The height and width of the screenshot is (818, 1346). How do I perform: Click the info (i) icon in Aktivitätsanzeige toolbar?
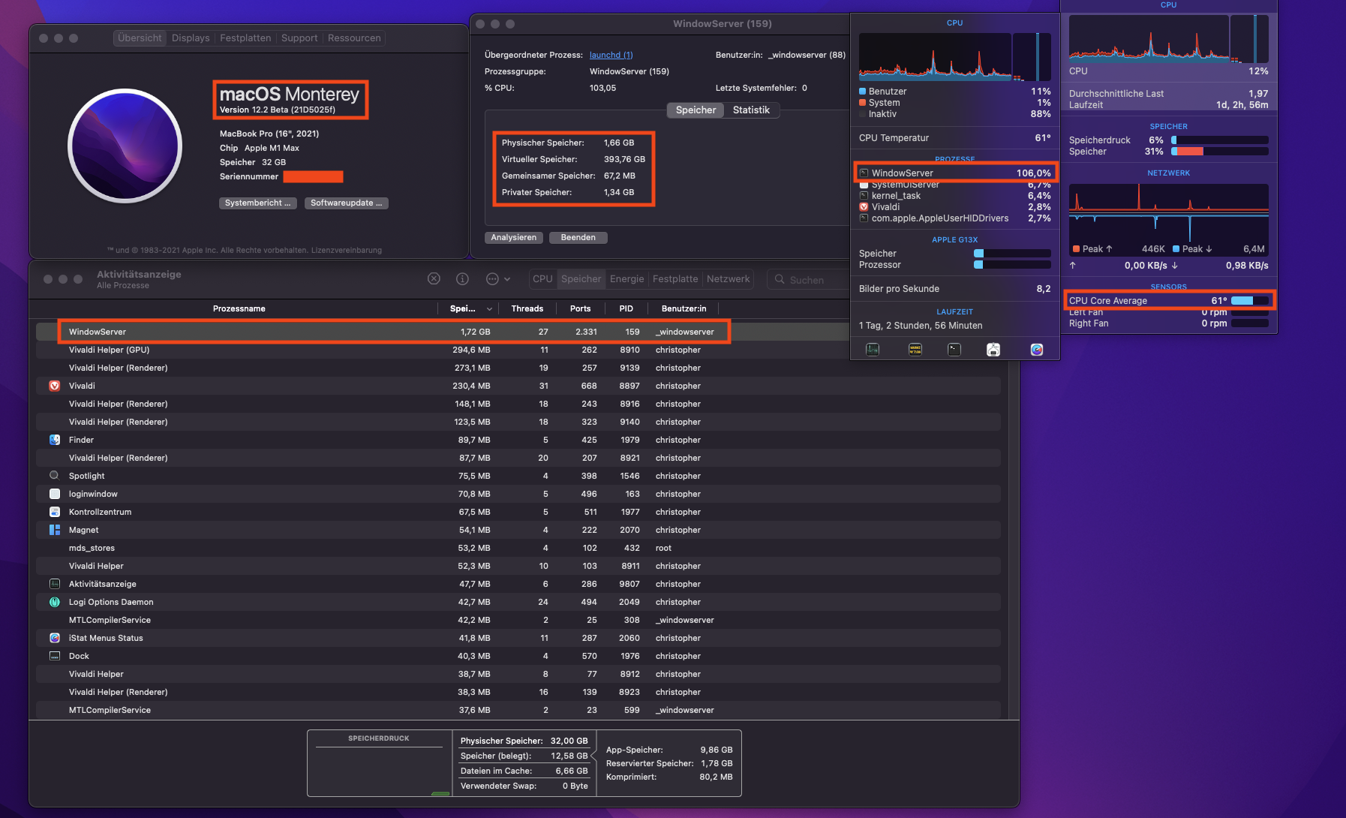click(462, 279)
